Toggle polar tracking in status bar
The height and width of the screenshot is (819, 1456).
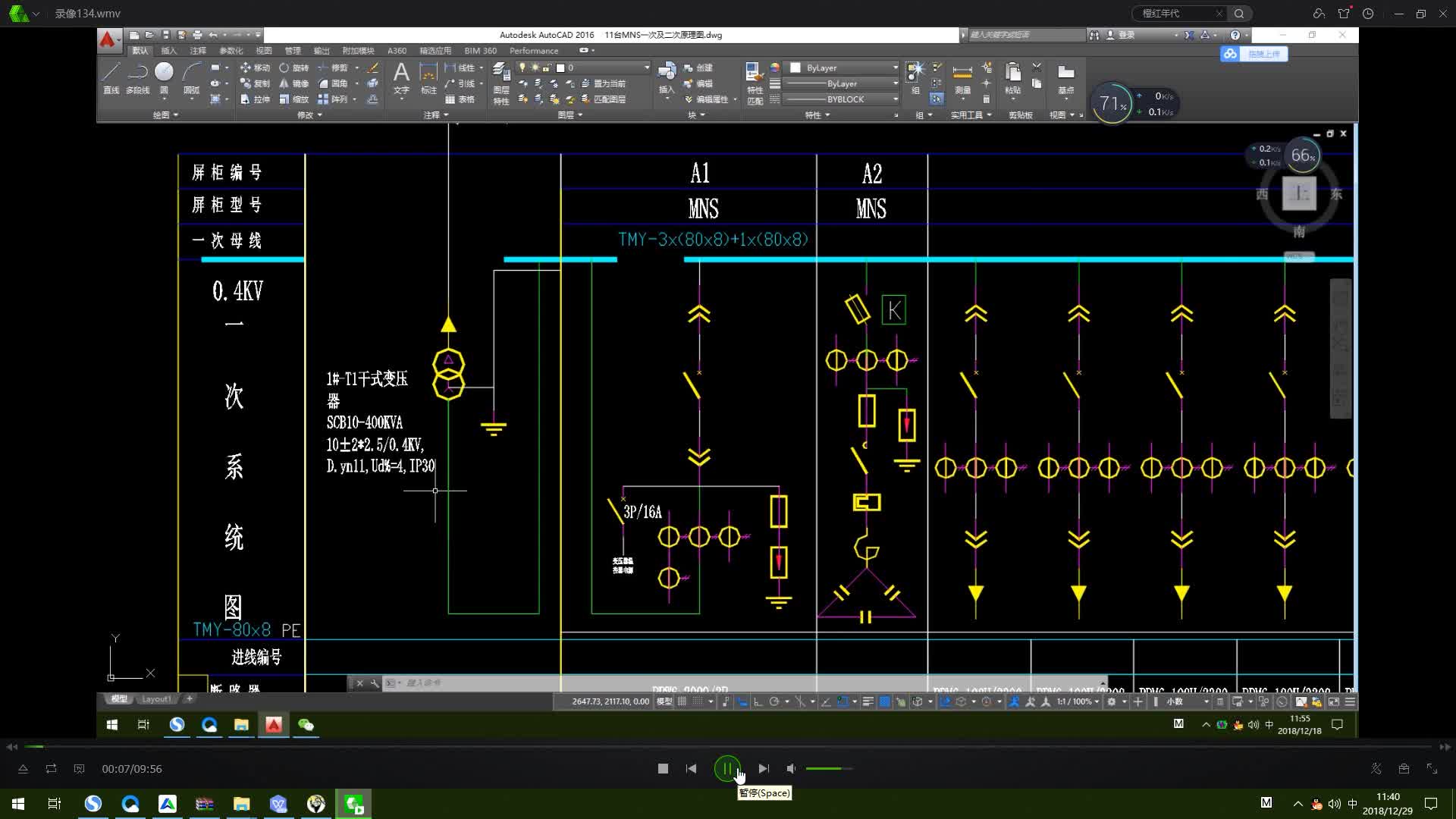774,701
